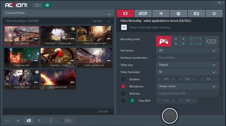Switch to the LIVE streaming tab
The width and height of the screenshot is (226, 126).
[x=143, y=14]
